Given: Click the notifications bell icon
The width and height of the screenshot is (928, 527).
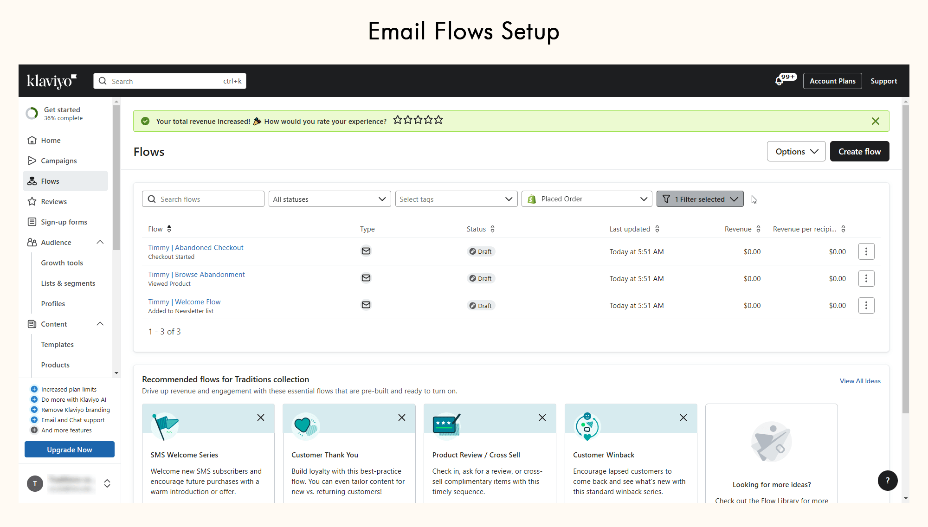Looking at the screenshot, I should point(780,81).
